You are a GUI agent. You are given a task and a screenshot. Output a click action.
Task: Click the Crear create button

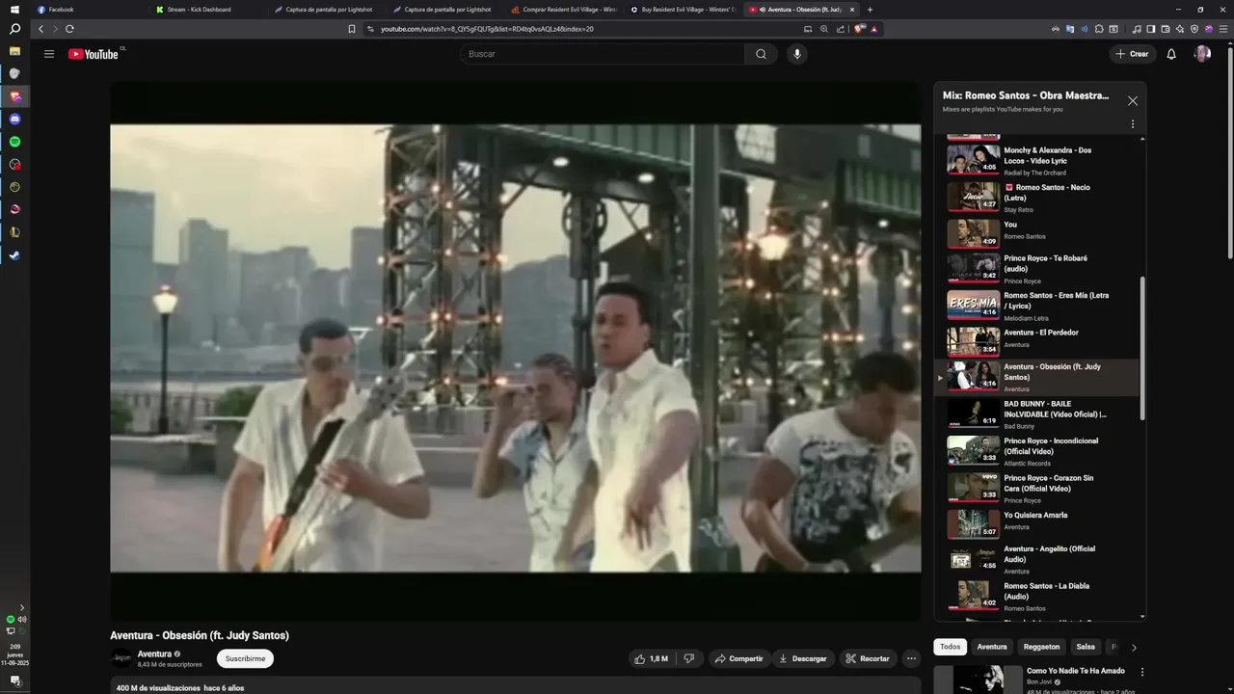(x=1132, y=54)
